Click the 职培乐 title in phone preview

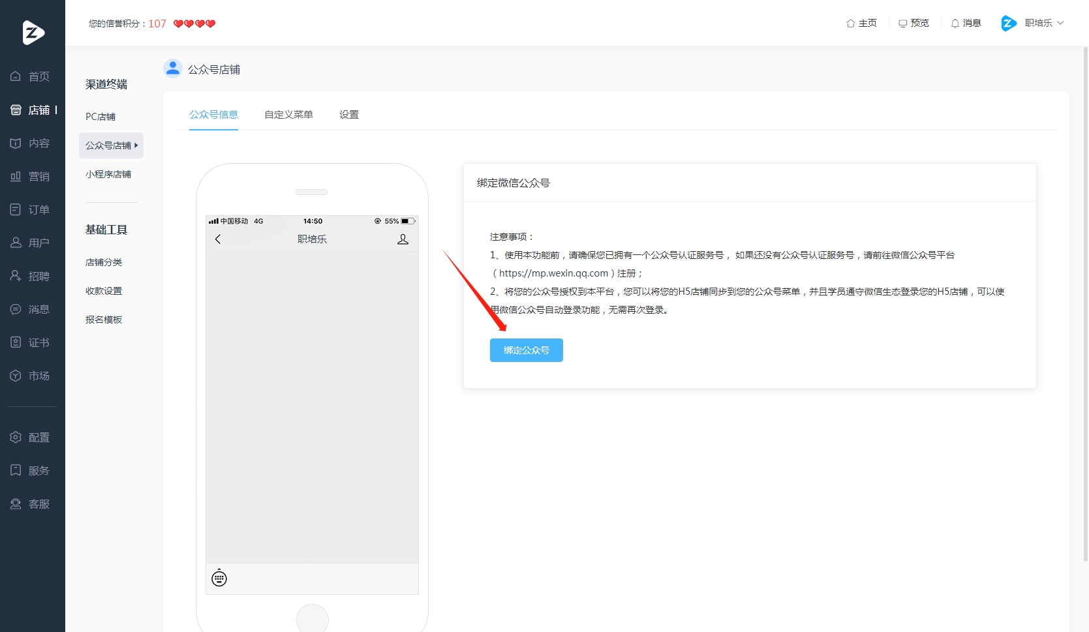(x=312, y=239)
